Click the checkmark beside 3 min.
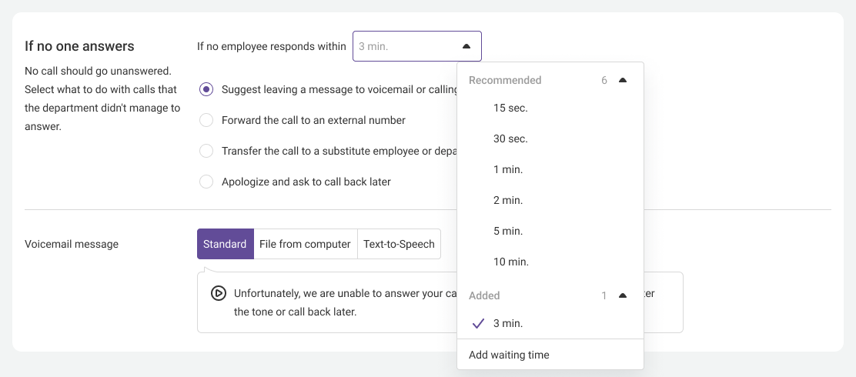 pos(478,324)
